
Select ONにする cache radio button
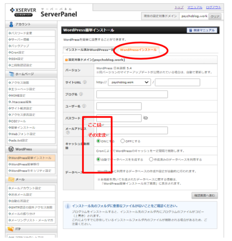tap(98, 141)
